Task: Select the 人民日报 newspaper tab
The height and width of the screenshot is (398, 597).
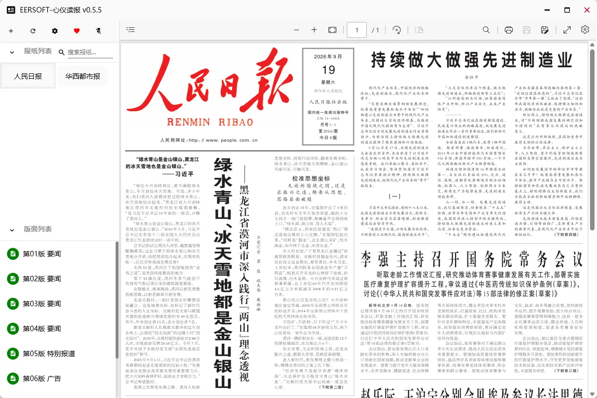Action: [28, 76]
